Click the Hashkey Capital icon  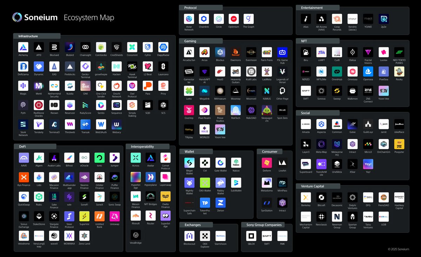pos(399,197)
